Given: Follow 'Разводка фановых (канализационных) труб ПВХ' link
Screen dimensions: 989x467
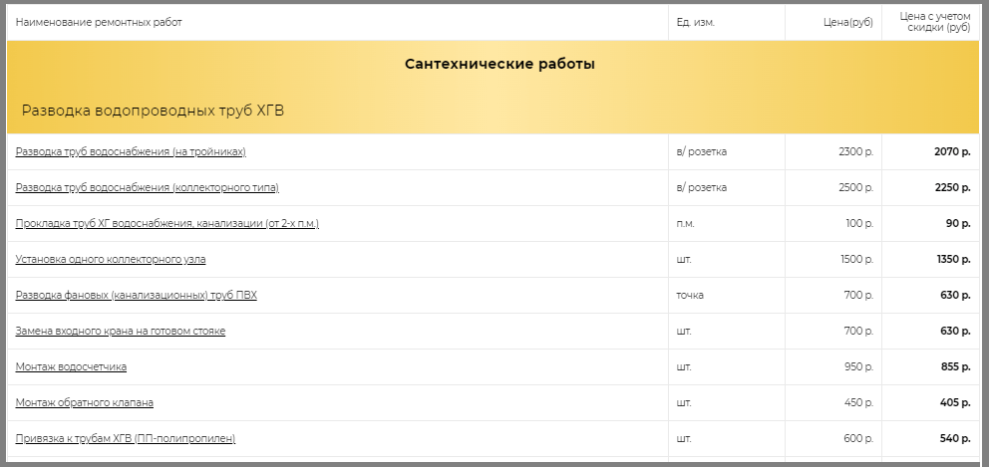Looking at the screenshot, I should 137,296.
